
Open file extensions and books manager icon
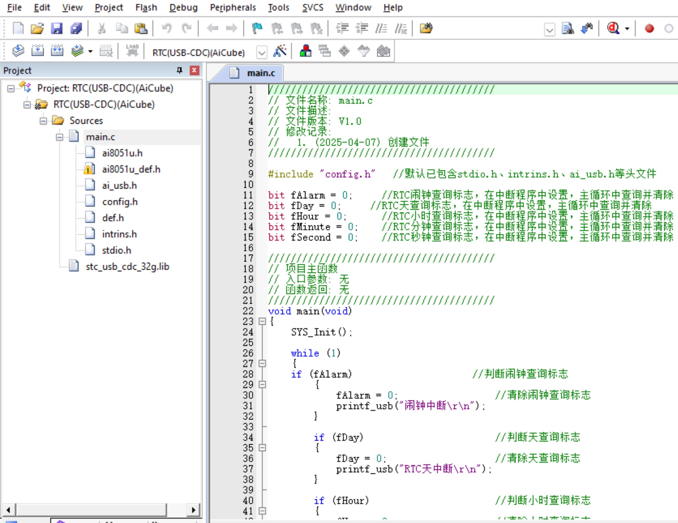pos(305,51)
